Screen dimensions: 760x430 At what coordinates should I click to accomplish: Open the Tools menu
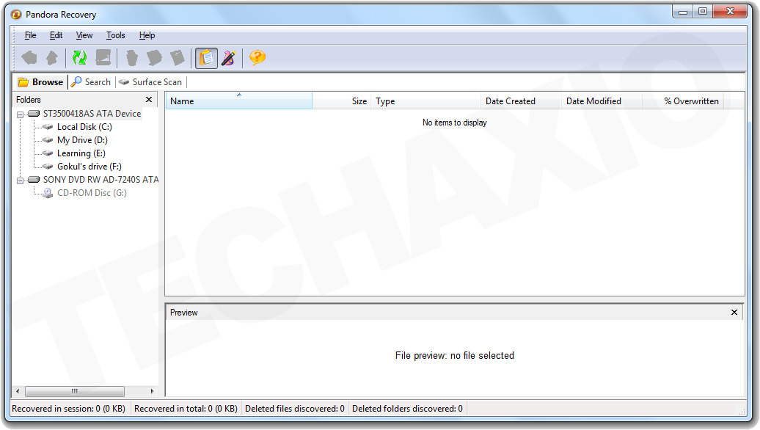click(115, 34)
